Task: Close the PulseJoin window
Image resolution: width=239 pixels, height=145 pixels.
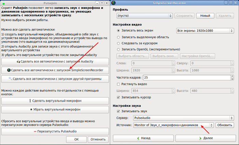Action: [107, 3]
